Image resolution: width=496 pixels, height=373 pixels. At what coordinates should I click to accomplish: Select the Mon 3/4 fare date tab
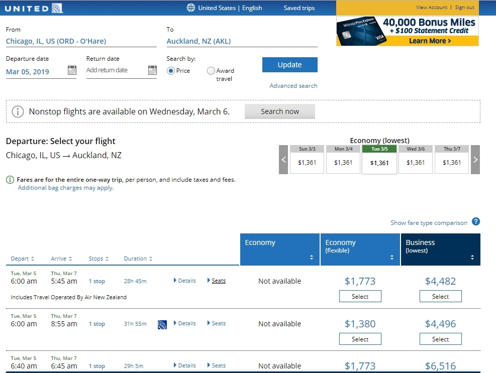click(343, 159)
